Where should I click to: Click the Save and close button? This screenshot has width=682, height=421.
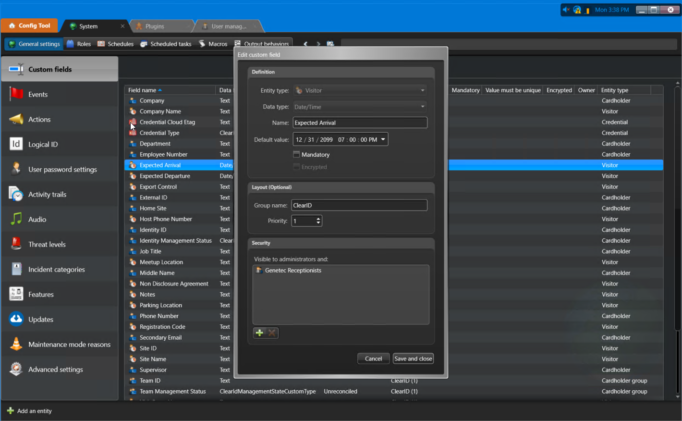point(413,358)
